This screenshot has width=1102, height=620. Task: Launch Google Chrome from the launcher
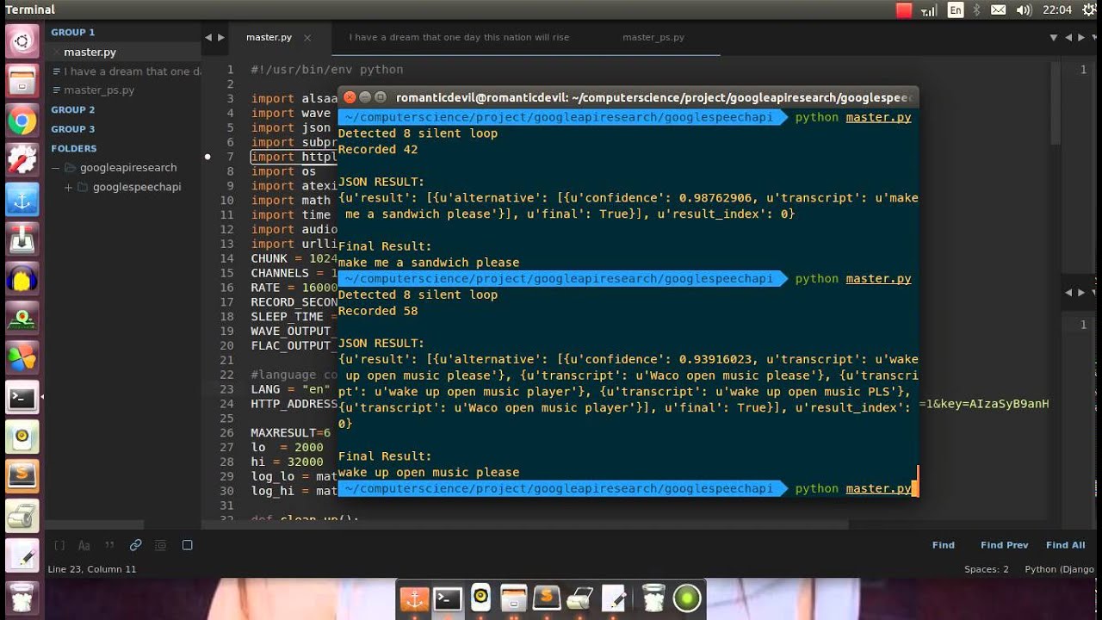[x=22, y=121]
